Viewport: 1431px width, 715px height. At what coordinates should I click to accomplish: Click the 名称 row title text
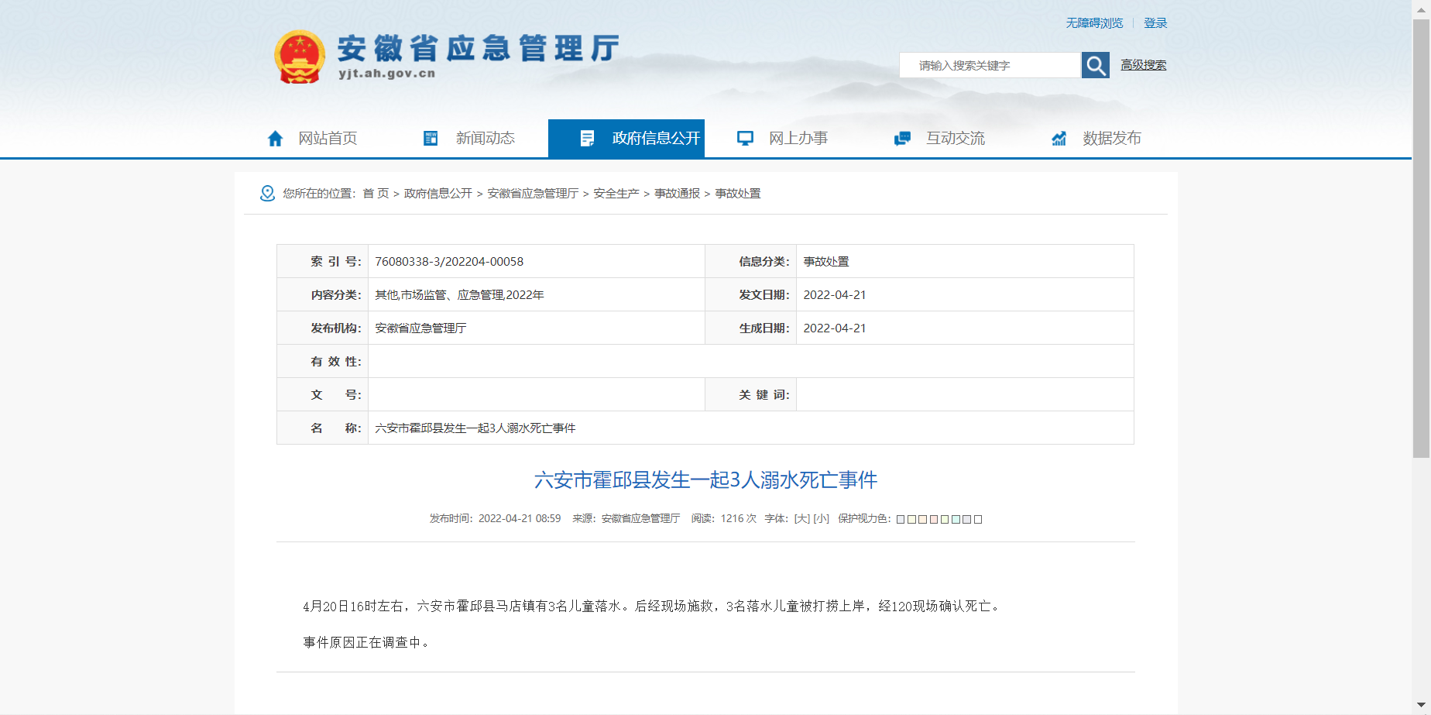click(x=475, y=428)
